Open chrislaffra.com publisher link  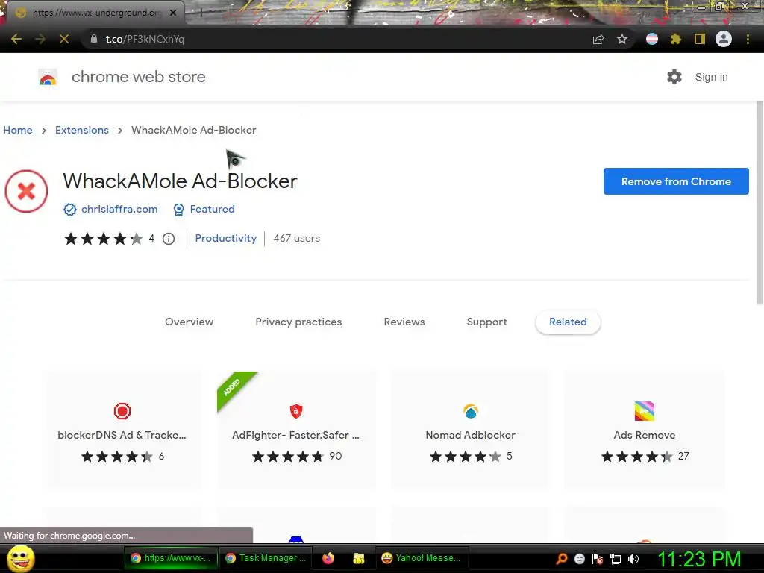pos(119,210)
